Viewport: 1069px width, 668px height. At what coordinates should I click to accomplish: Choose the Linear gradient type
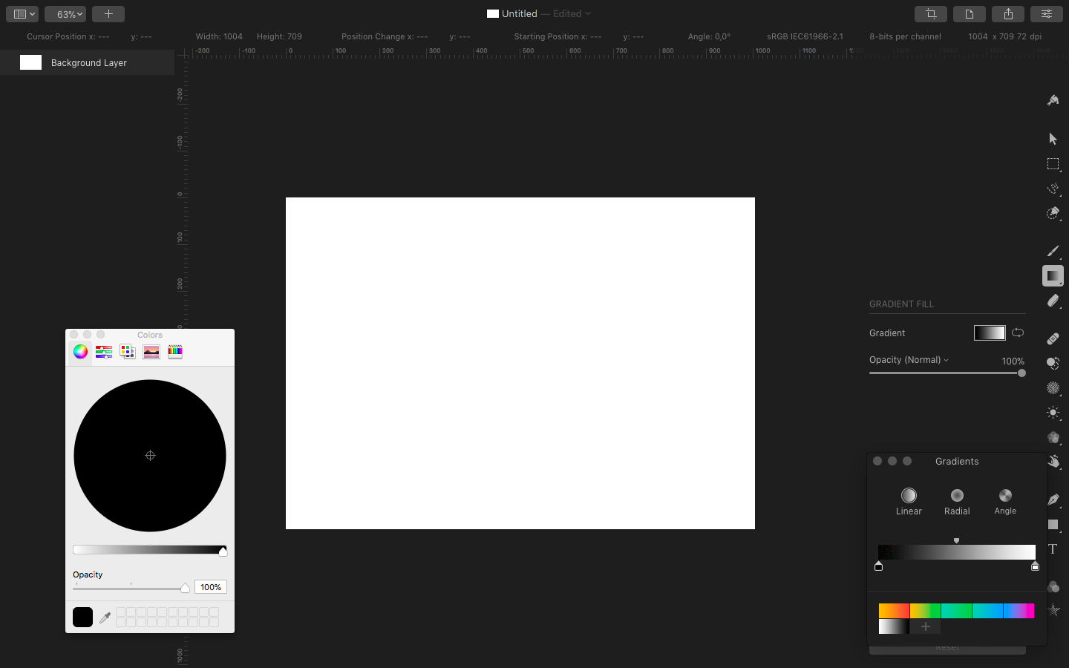pos(909,502)
